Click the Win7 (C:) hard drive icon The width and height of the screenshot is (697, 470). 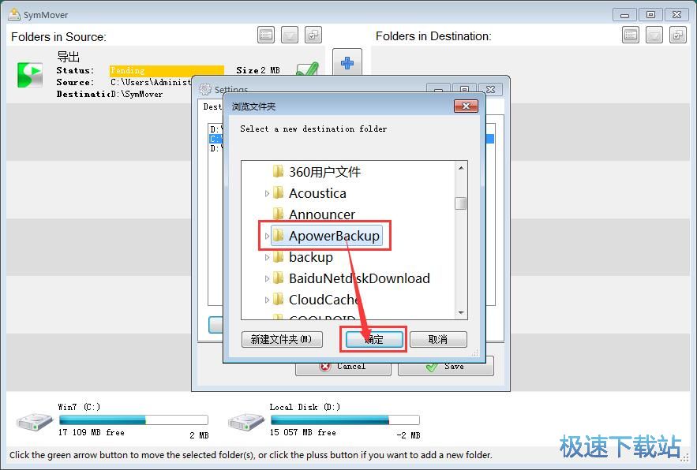point(35,421)
